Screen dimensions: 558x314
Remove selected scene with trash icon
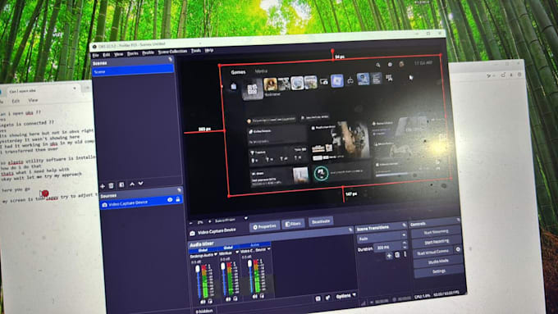click(x=111, y=185)
